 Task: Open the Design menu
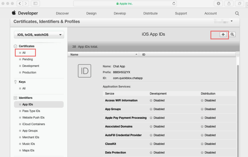tap(91, 13)
